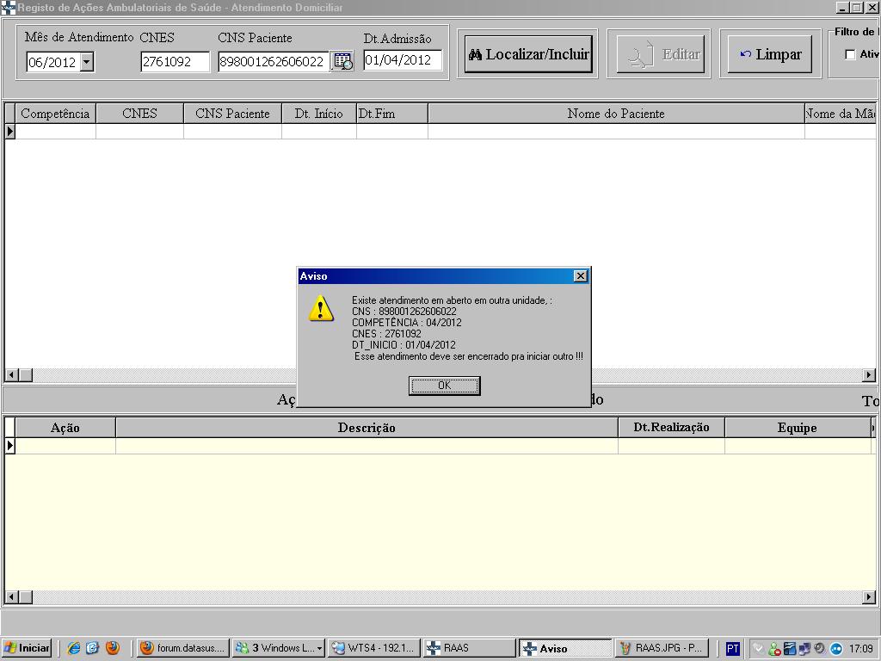Click the Localizar/Incluir button
The width and height of the screenshot is (881, 661).
[528, 54]
